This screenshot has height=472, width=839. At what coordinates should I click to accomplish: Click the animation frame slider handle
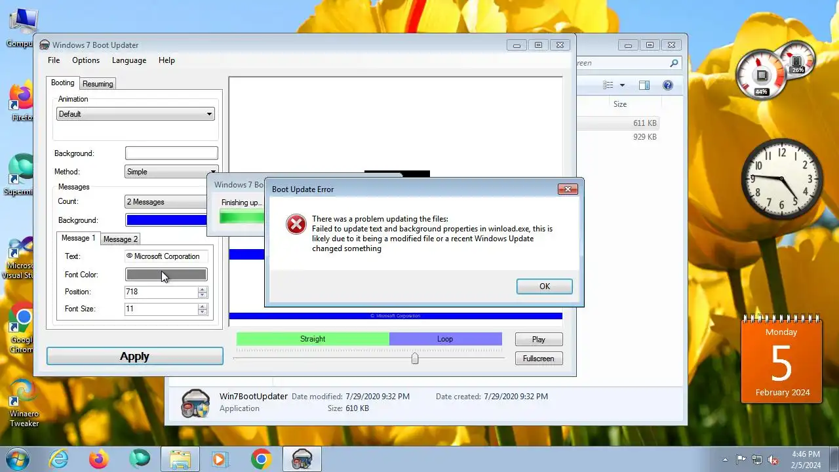pyautogui.click(x=415, y=358)
